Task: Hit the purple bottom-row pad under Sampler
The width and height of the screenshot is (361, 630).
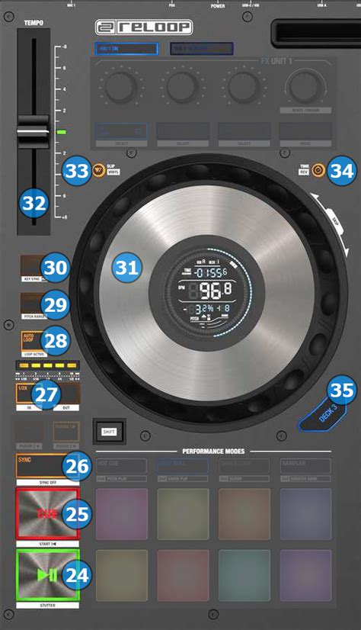Action: [x=305, y=575]
